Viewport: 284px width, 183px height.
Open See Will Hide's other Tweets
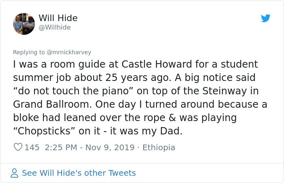point(79,173)
